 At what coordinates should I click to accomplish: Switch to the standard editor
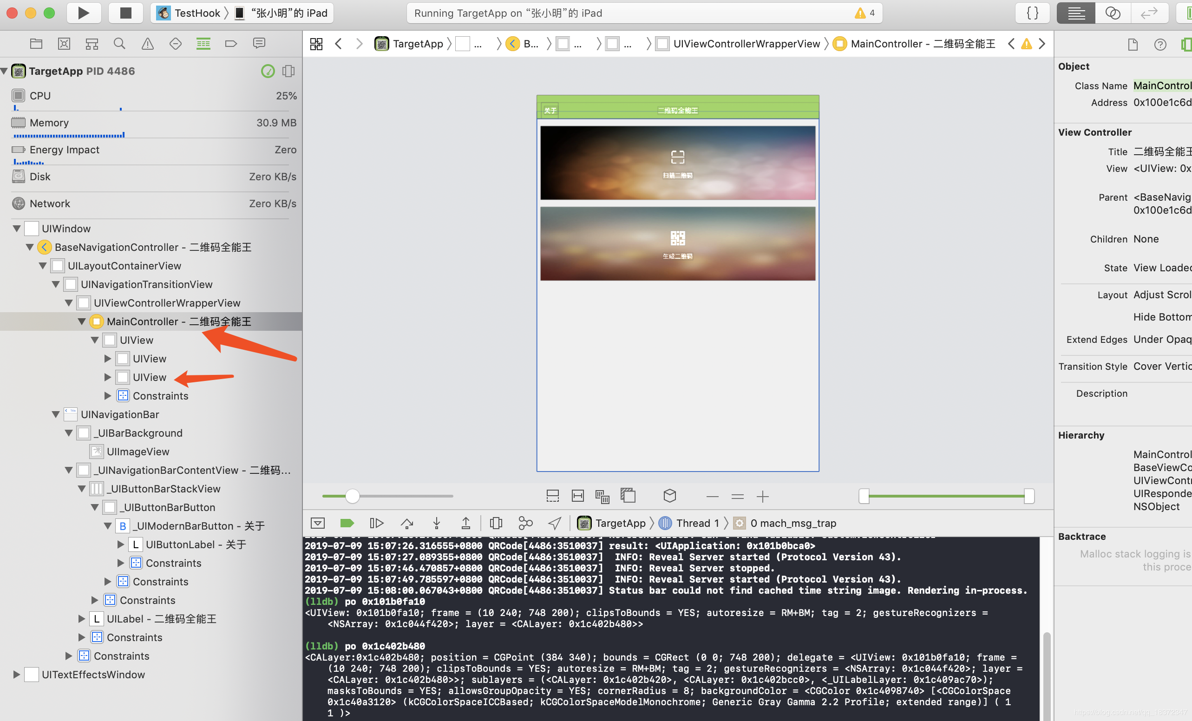point(1076,13)
